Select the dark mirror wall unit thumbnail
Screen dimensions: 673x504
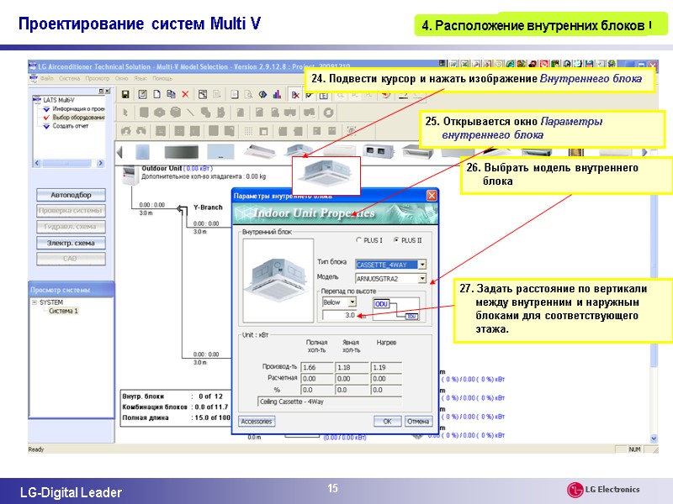181,152
